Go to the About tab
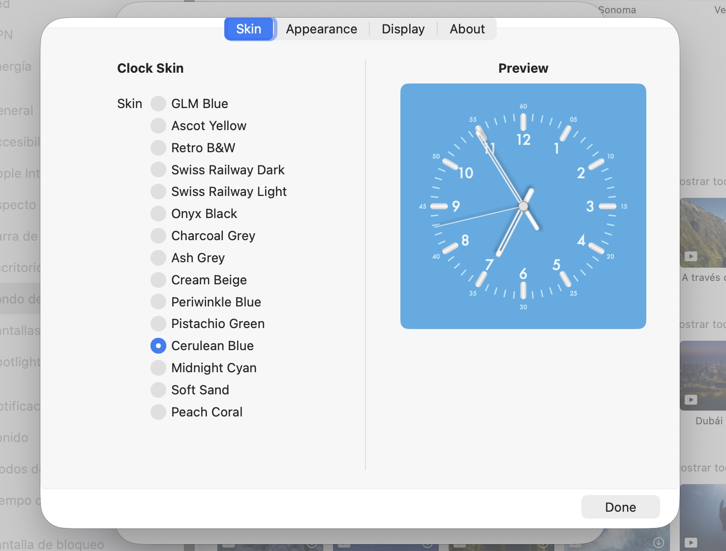Image resolution: width=726 pixels, height=551 pixels. pyautogui.click(x=467, y=29)
